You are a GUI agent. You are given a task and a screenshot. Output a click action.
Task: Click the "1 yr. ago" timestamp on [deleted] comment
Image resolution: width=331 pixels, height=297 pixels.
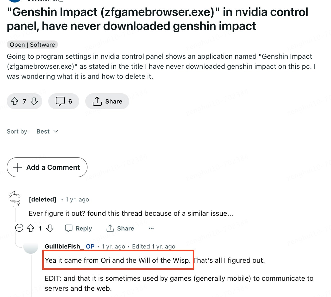[x=77, y=199]
